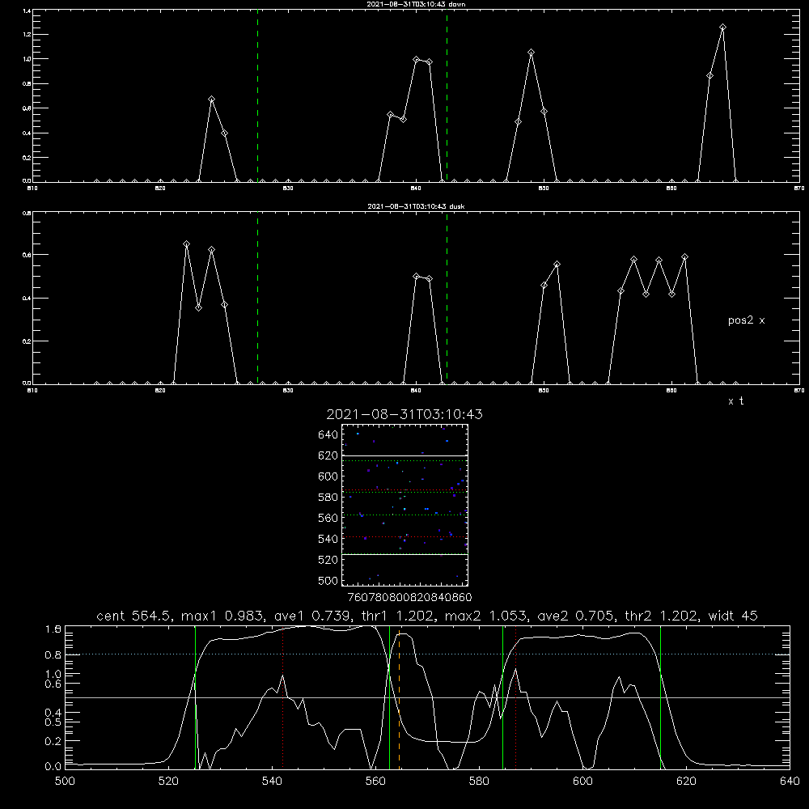
Task: Click the x-axis label 520 in bottom plot
Action: click(x=168, y=781)
